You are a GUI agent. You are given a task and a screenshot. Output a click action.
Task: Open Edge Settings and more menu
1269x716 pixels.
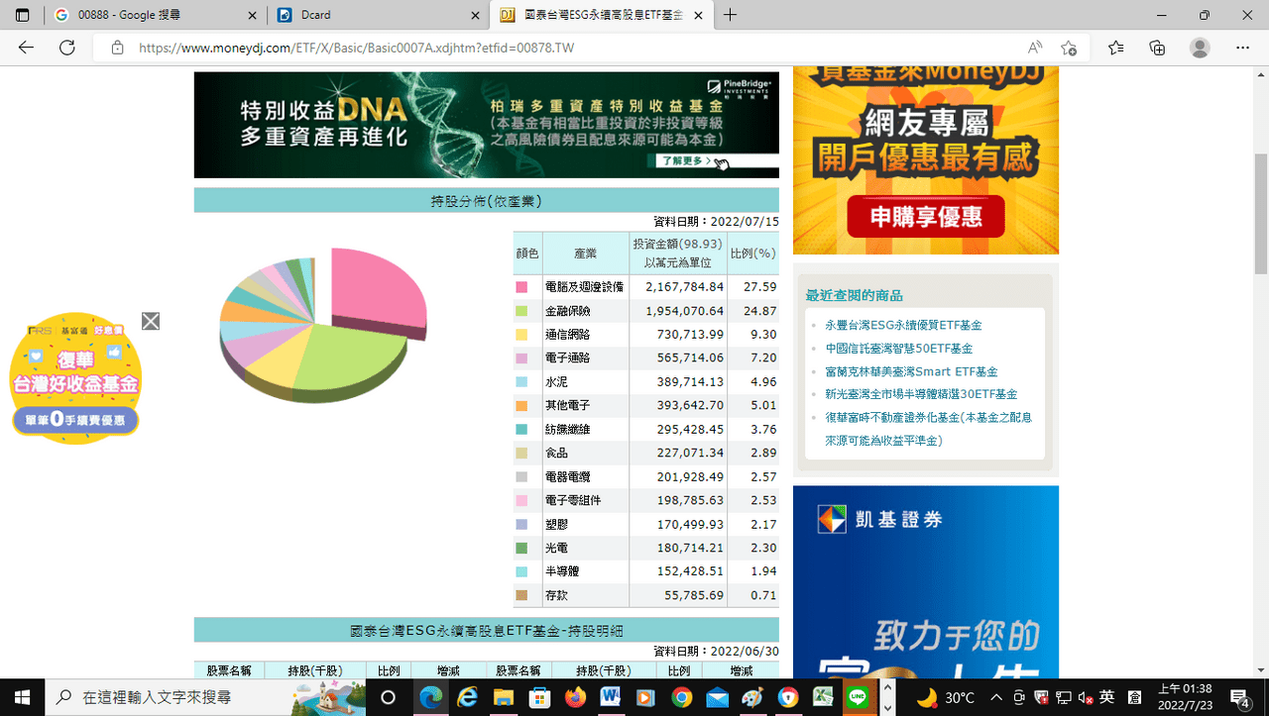point(1242,48)
